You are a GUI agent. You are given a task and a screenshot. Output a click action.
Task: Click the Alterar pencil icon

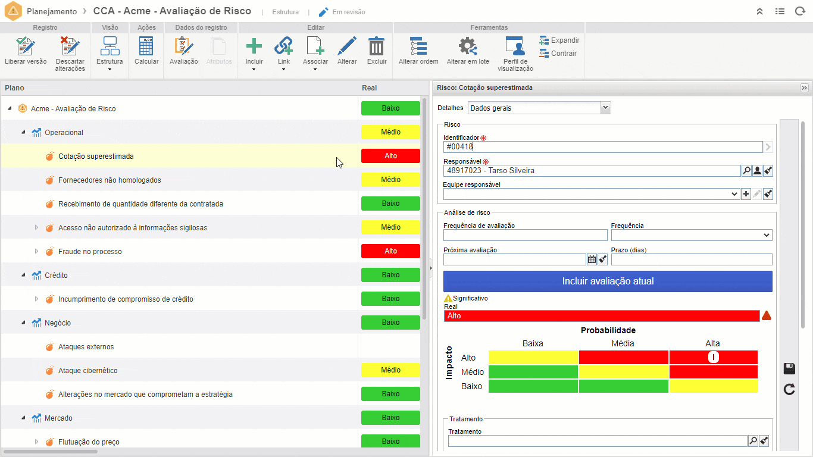coord(347,46)
